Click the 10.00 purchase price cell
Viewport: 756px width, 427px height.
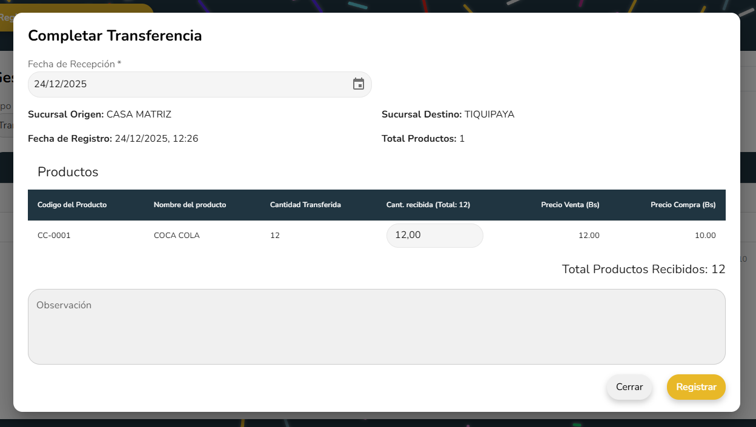click(x=705, y=236)
